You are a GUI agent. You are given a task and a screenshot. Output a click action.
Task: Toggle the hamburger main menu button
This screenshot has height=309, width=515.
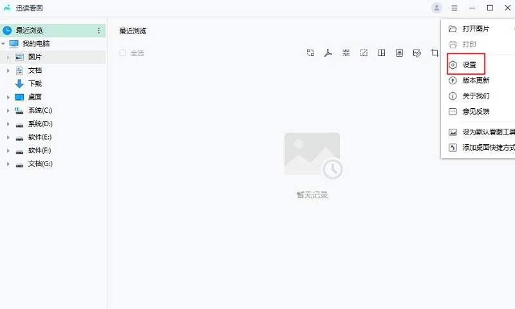pos(454,8)
